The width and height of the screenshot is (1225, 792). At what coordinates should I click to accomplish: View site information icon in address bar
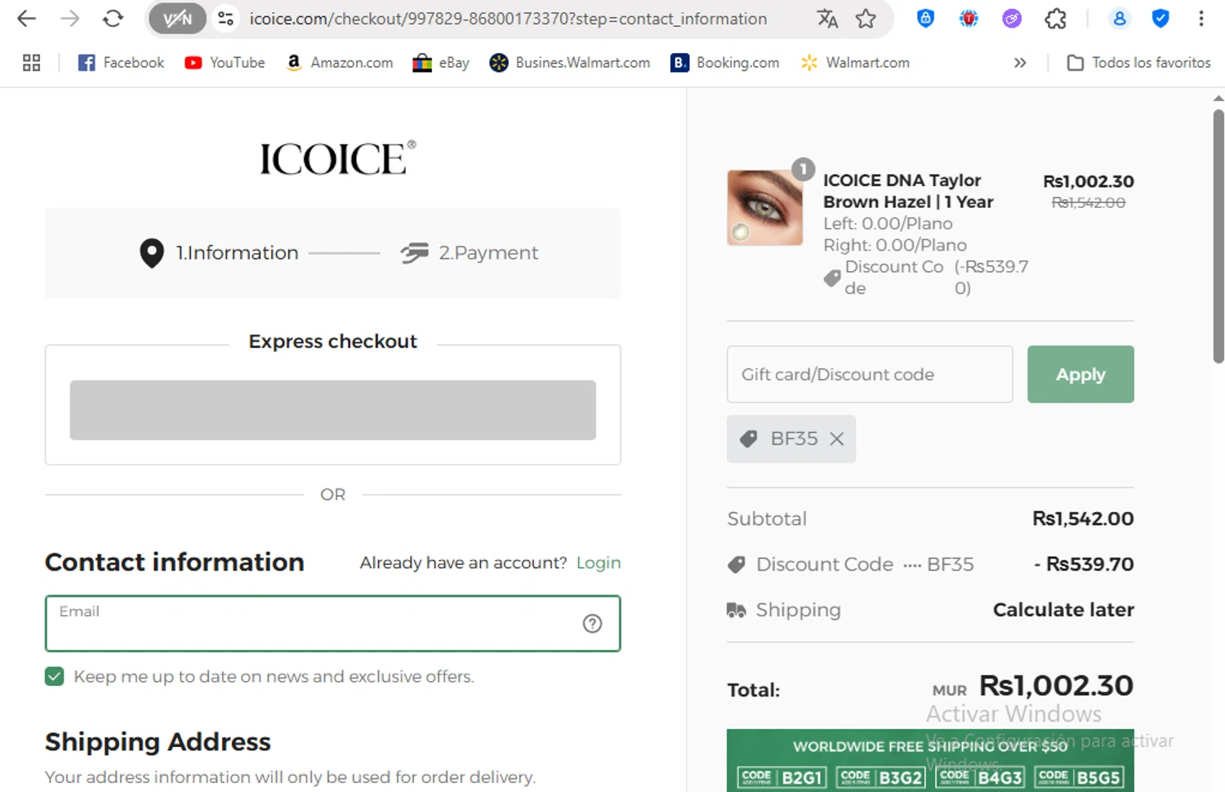(226, 19)
